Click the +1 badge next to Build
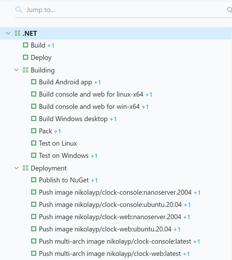The height and width of the screenshot is (260, 232). [51, 45]
